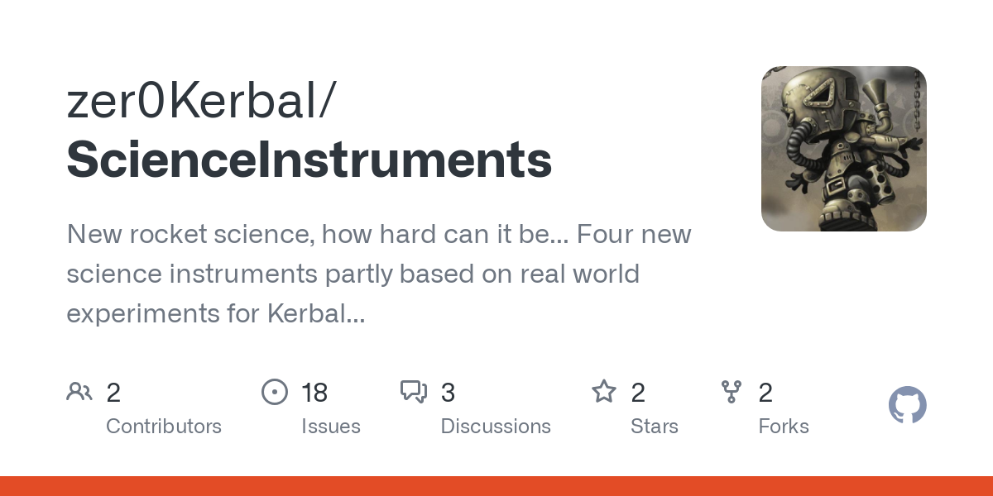Open the steampunk robot avatar image
The height and width of the screenshot is (496, 993).
pos(843,149)
